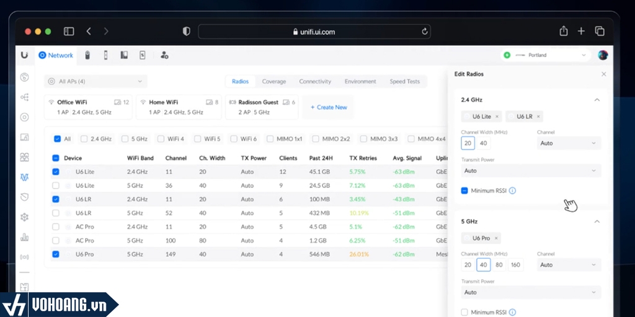This screenshot has width=635, height=317.
Task: Open the Radisson Guest card
Action: 262,107
